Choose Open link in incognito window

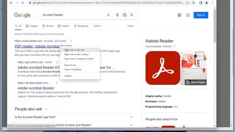coord(80,59)
